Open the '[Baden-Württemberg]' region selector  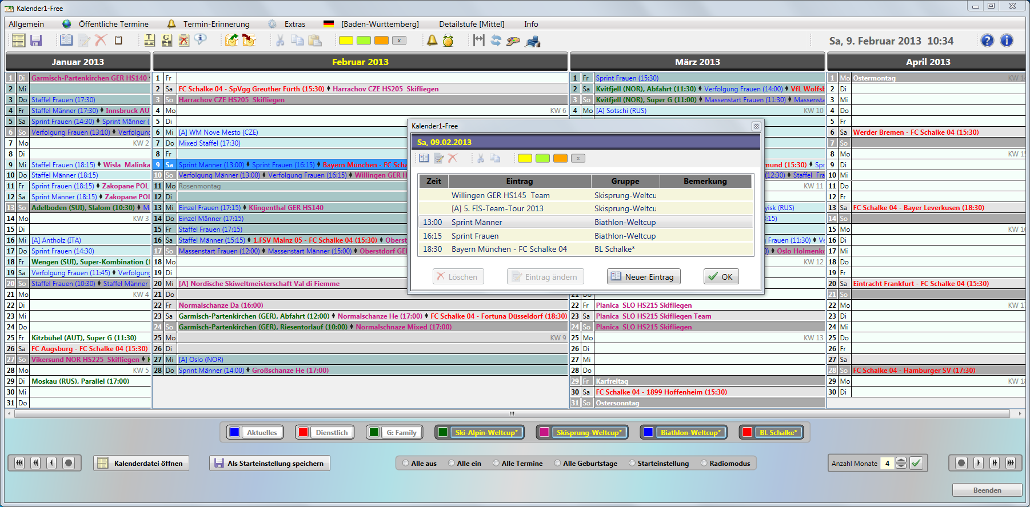(x=380, y=24)
